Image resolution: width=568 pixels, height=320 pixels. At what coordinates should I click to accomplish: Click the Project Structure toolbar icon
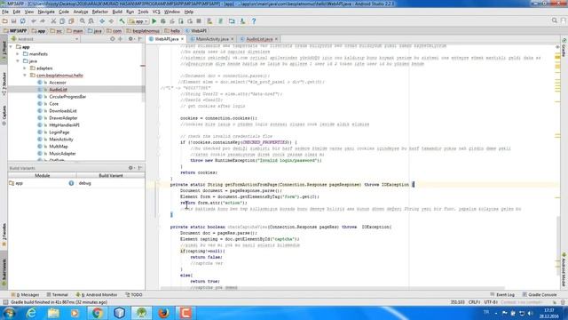(x=232, y=21)
